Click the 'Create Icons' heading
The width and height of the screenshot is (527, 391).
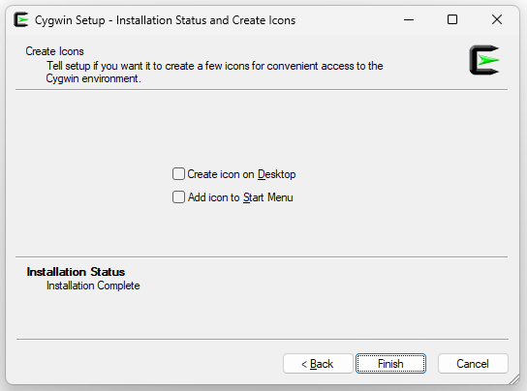tap(54, 51)
